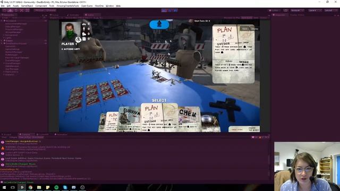Select the Rect Transform tool
Image resolution: width=340 pixels, height=191 pixels.
tap(27, 10)
